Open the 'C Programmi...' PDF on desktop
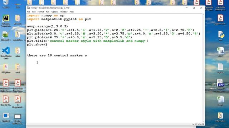Viewport: 229px width, 128px height. [18, 102]
